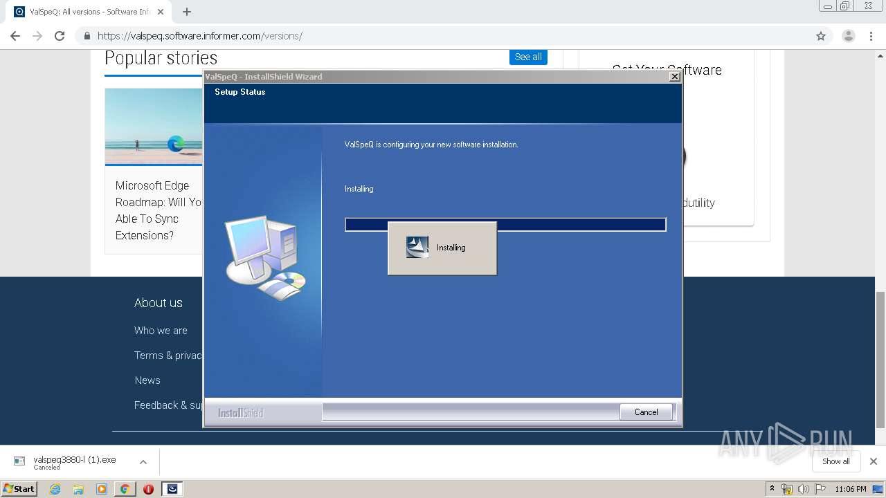Click the installation progress bar
Image resolution: width=886 pixels, height=498 pixels.
click(x=505, y=224)
